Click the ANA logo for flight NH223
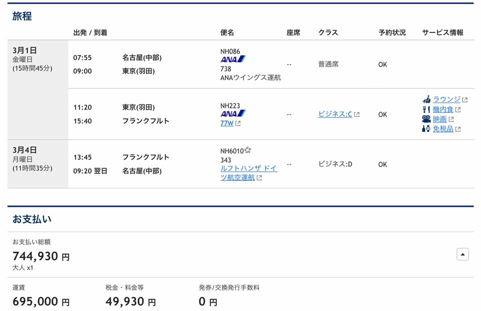 pos(233,113)
